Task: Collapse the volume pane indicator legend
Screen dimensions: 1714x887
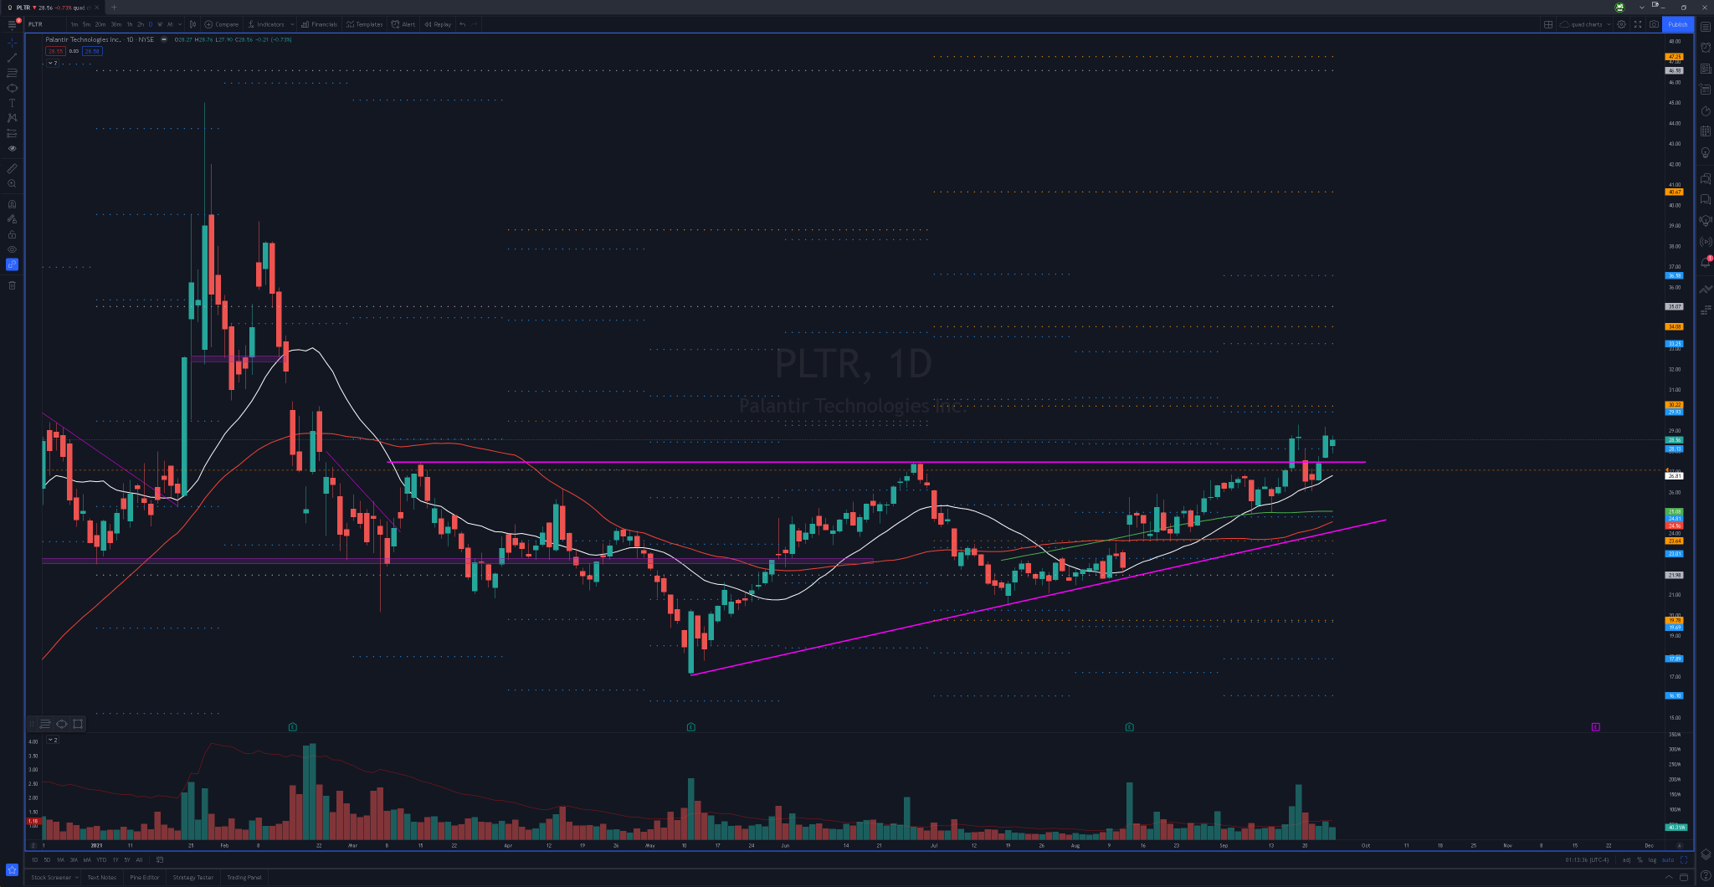Action: [x=52, y=740]
